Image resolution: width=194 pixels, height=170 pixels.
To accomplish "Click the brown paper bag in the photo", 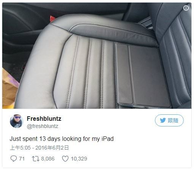I will [x=9, y=89].
